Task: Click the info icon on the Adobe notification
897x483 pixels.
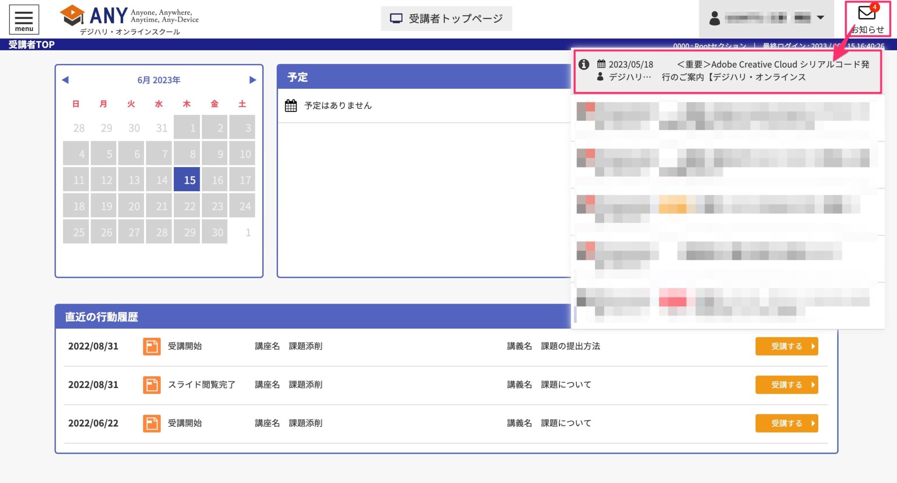Action: click(x=584, y=64)
